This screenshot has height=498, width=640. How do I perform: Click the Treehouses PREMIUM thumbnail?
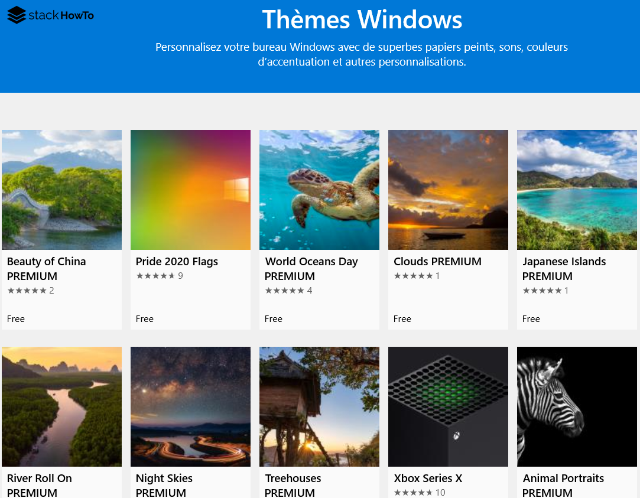pos(319,406)
